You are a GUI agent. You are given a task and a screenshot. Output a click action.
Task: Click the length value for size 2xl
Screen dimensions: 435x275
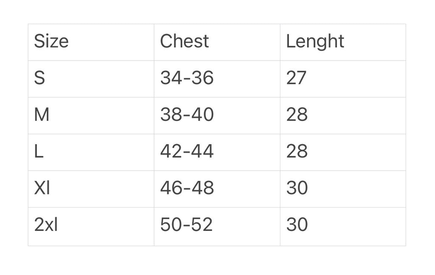coord(297,225)
